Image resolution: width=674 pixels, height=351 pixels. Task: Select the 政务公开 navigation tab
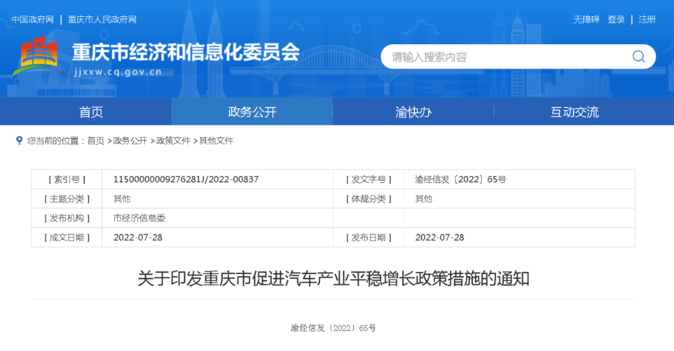pyautogui.click(x=252, y=112)
